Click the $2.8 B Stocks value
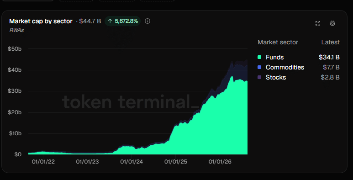This screenshot has height=180, width=353. [x=330, y=77]
